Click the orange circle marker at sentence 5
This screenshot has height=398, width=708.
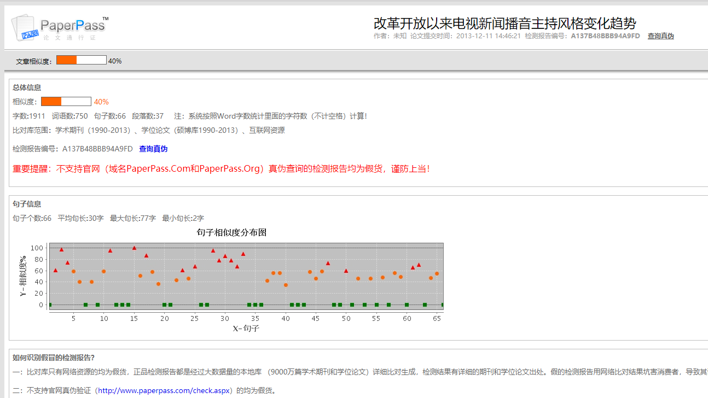73,271
